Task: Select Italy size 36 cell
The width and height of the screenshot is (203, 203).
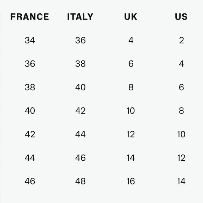Action: (x=80, y=40)
